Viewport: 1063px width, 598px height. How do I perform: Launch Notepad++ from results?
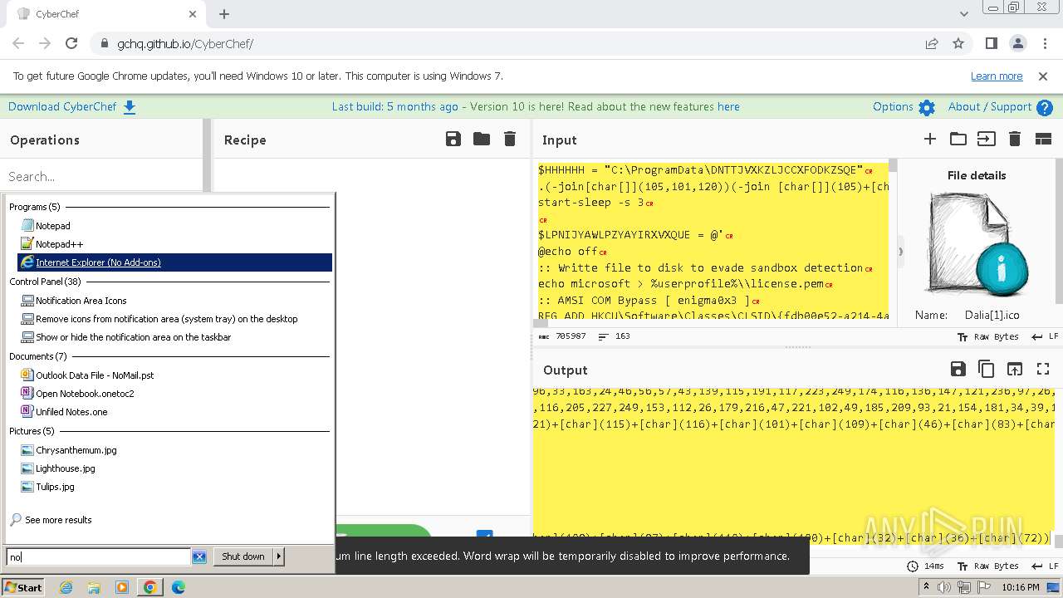(x=59, y=244)
